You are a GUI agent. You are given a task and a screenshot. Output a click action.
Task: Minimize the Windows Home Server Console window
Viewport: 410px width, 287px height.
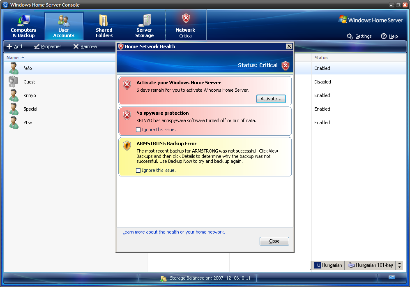click(392, 5)
